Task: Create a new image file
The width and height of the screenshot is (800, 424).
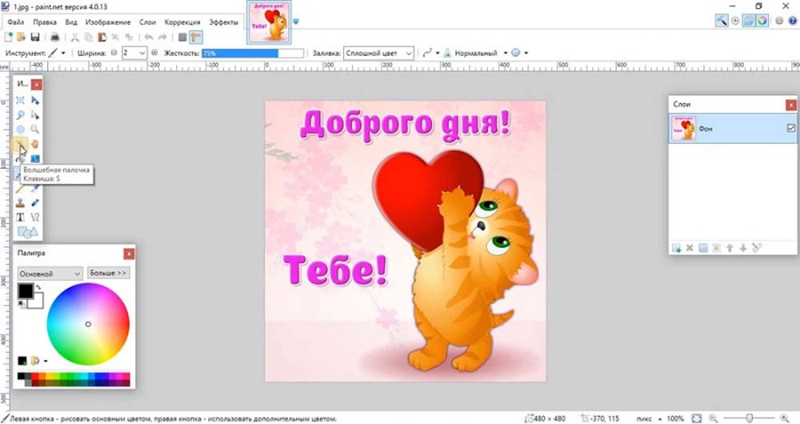Action: [x=8, y=37]
